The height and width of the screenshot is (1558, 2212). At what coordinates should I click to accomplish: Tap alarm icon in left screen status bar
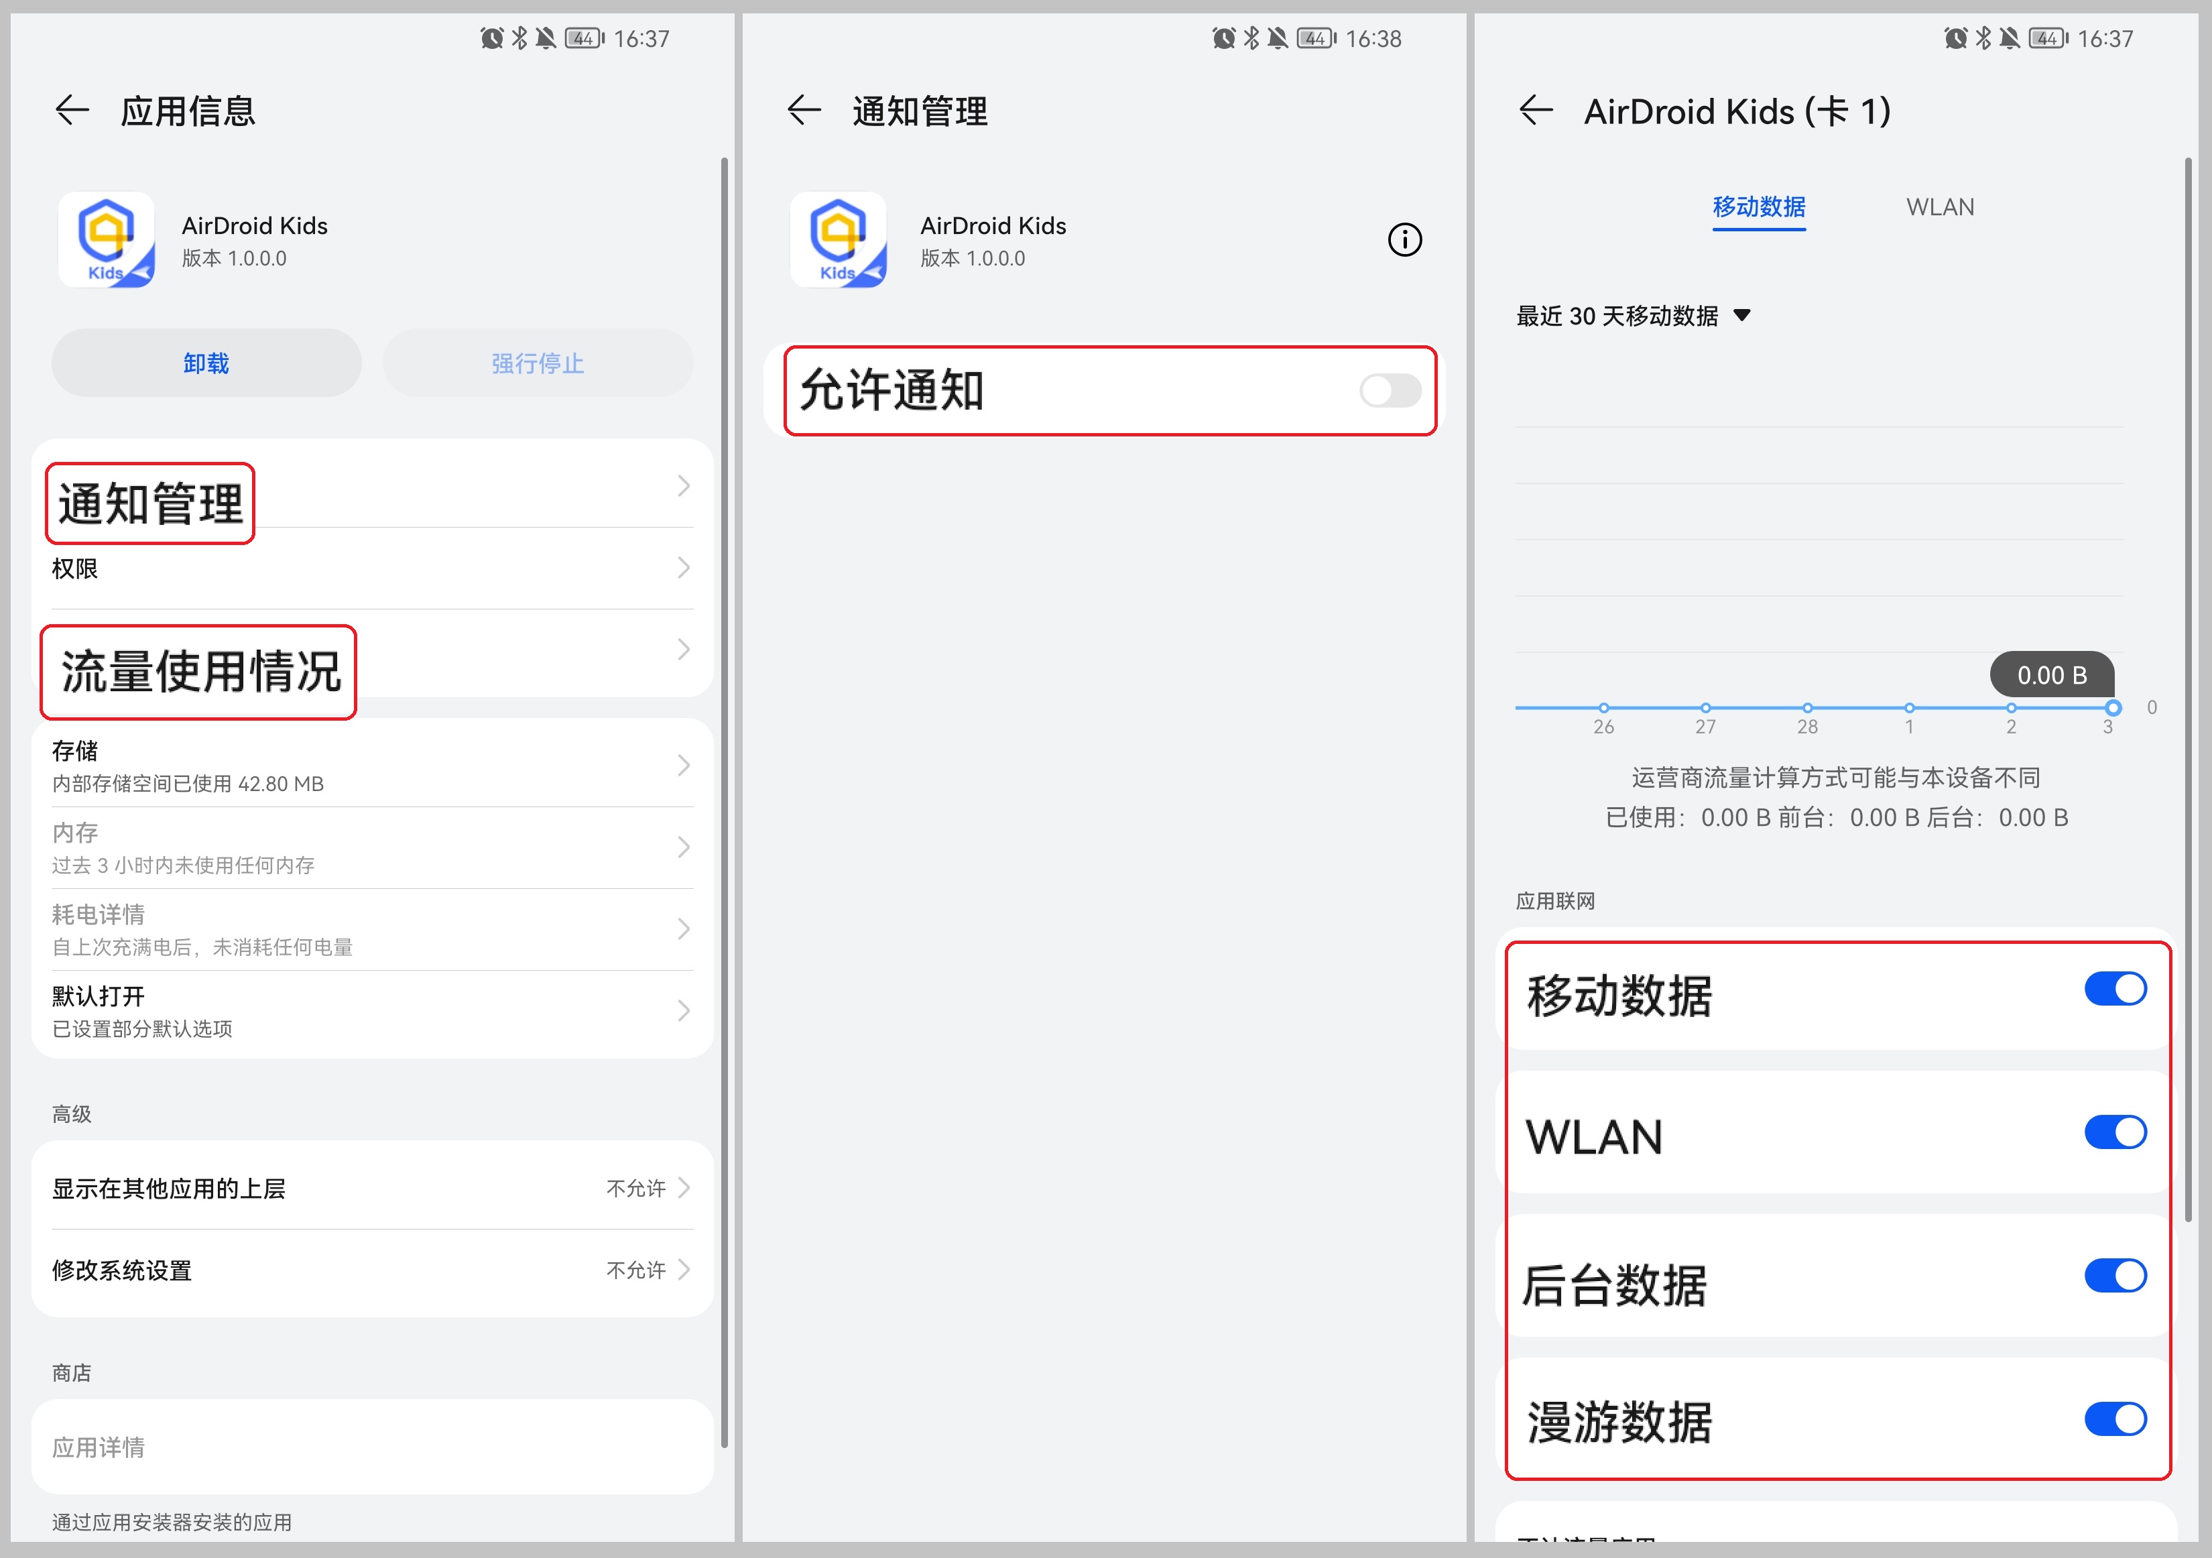(492, 38)
